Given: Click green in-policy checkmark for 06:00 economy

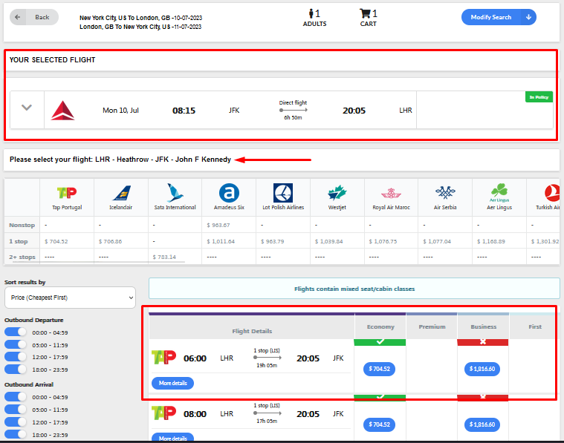Looking at the screenshot, I should coord(380,342).
